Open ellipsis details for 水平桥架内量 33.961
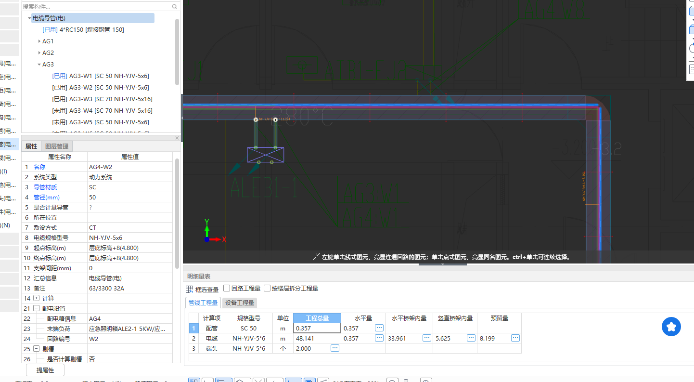The image size is (694, 382). click(x=427, y=338)
